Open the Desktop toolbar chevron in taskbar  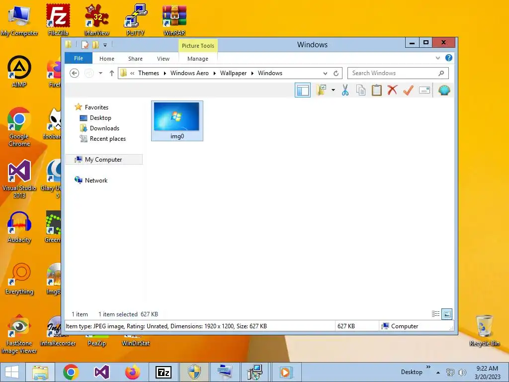pos(428,367)
